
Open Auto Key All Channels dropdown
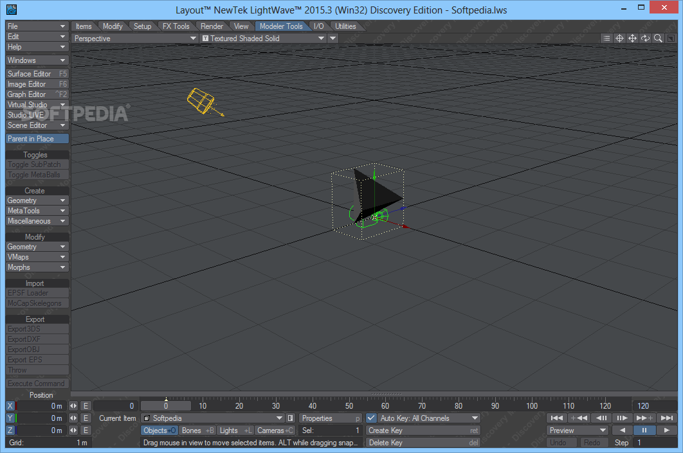coord(428,418)
